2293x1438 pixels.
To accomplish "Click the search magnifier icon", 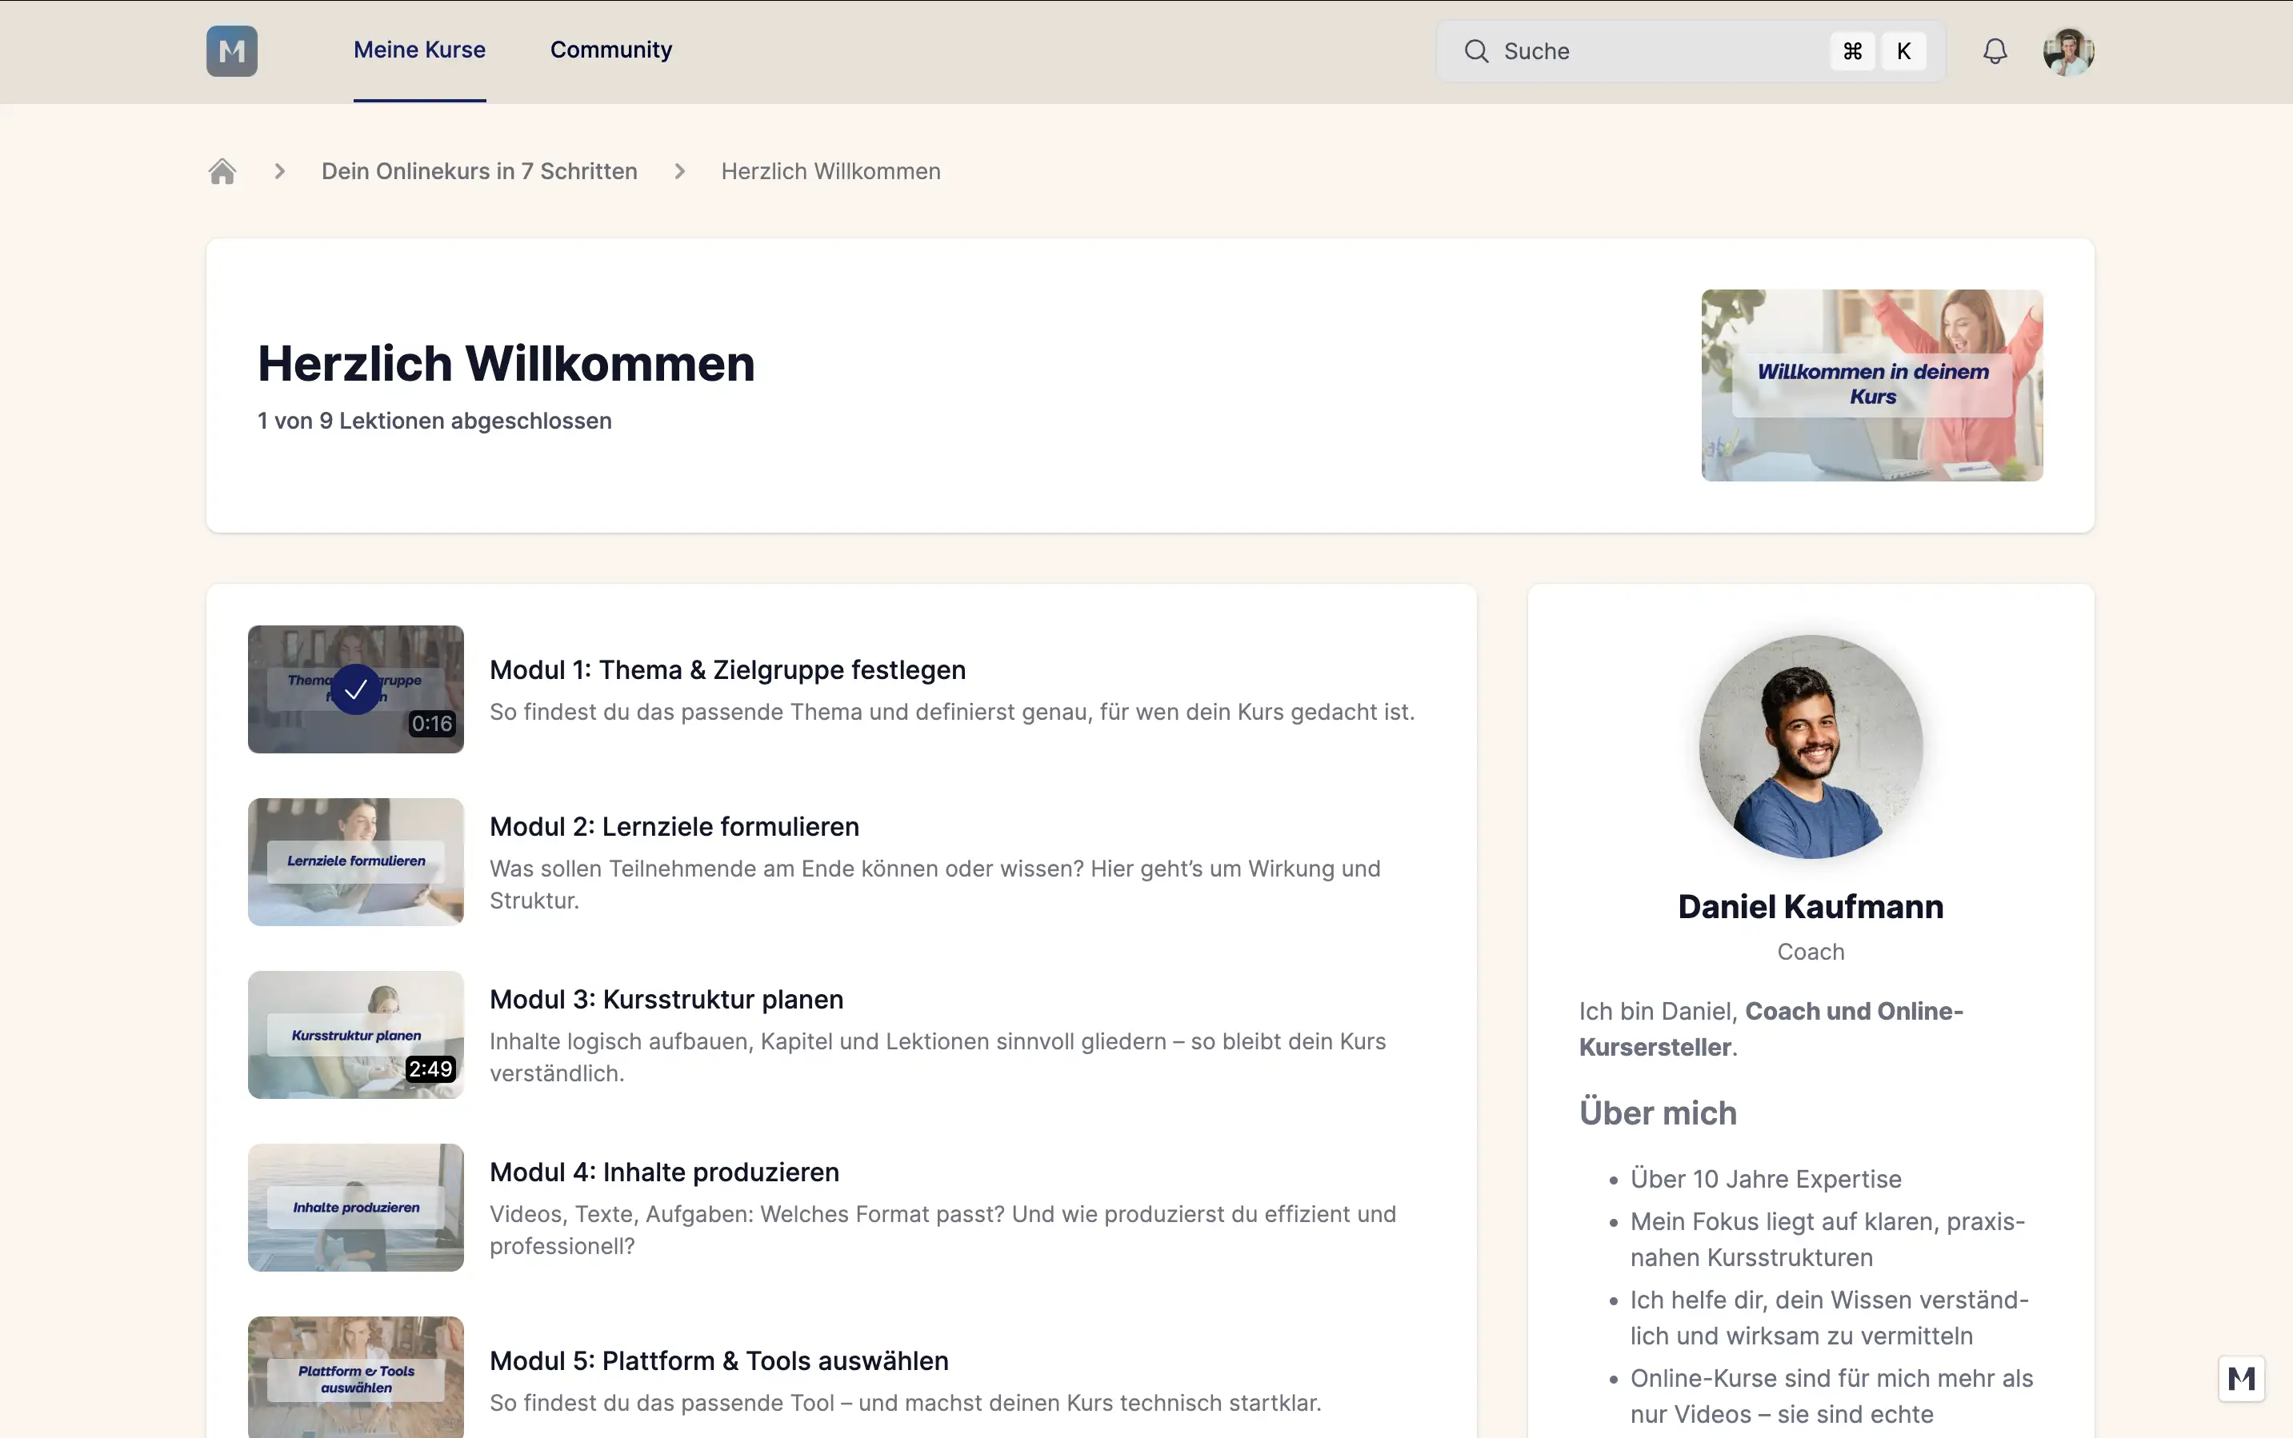I will click(1475, 51).
